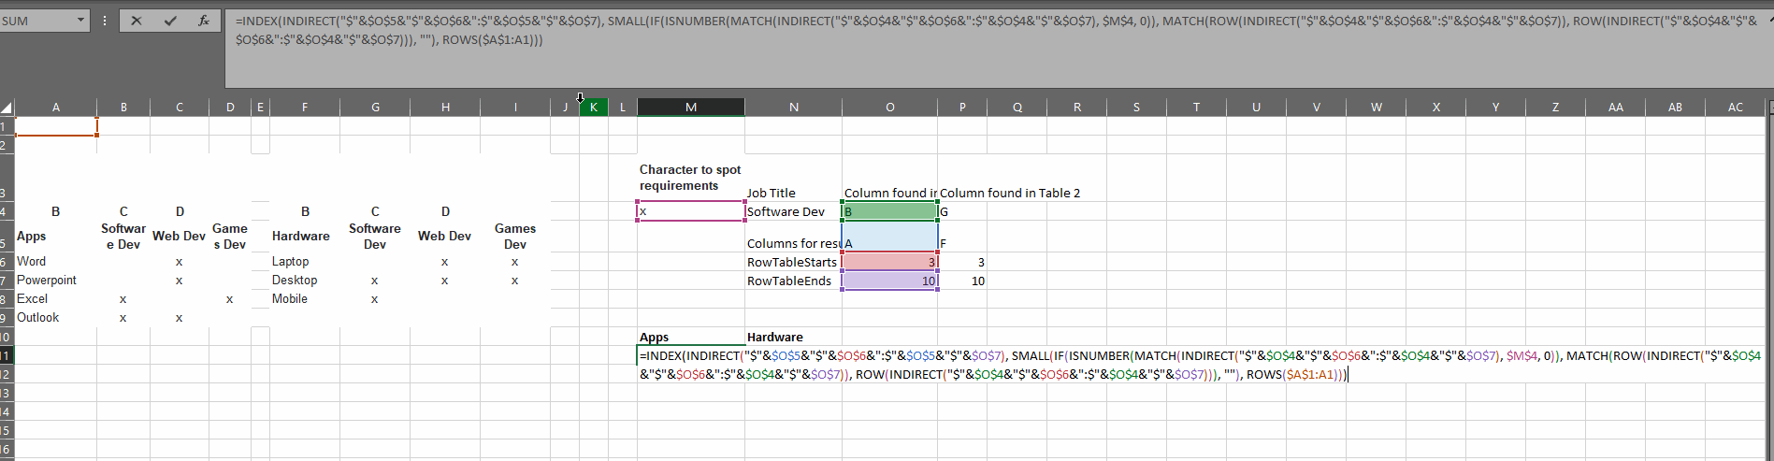Select column T header
Viewport: 1774px width, 461px height.
click(x=1196, y=108)
